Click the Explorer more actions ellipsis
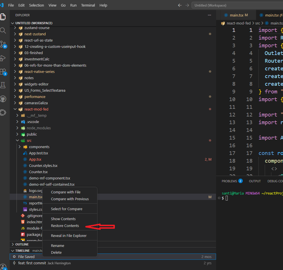This screenshot has height=270, width=283. [x=209, y=15]
